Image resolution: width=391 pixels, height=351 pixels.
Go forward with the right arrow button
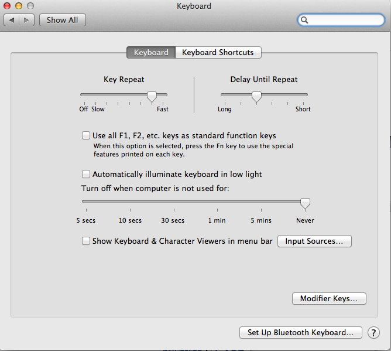tap(27, 20)
